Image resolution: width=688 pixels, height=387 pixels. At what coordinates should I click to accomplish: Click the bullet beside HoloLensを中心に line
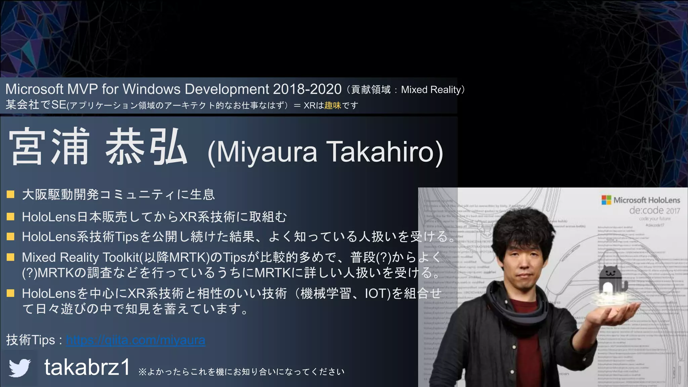(x=10, y=293)
